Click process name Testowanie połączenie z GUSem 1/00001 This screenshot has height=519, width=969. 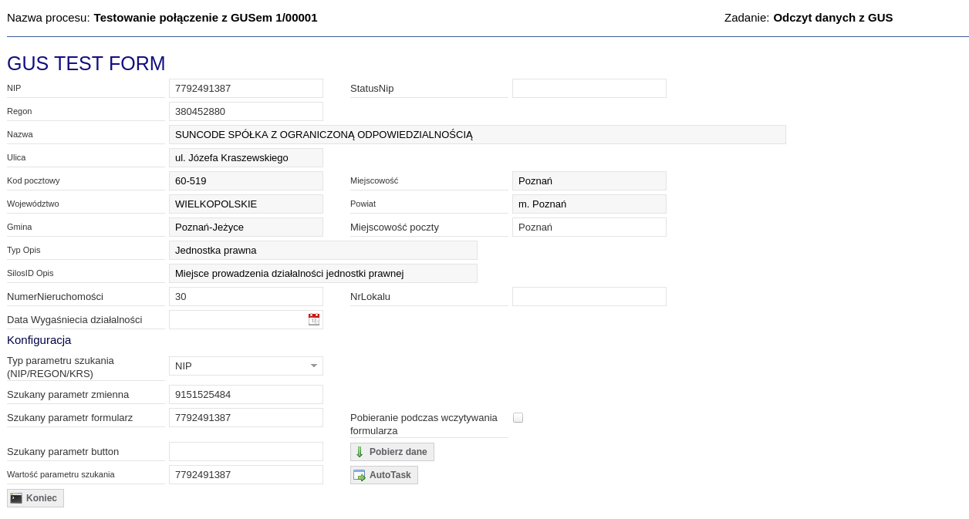pos(205,17)
